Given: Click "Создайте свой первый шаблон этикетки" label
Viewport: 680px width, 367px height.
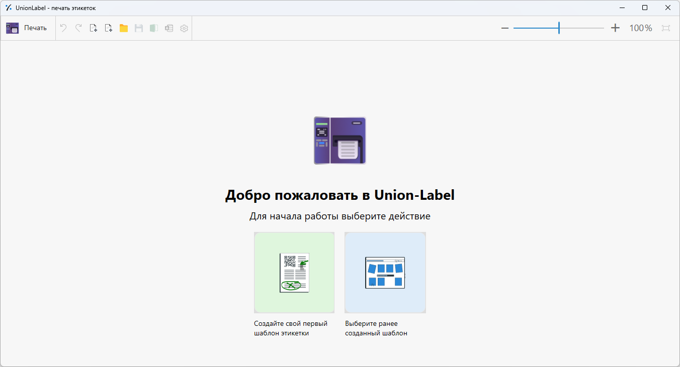Looking at the screenshot, I should (x=291, y=328).
